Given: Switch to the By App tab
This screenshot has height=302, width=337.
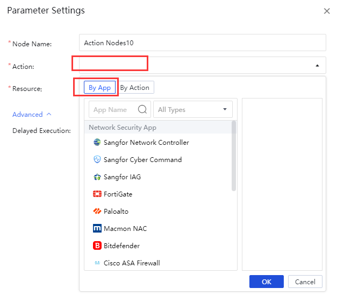Looking at the screenshot, I should (x=100, y=87).
